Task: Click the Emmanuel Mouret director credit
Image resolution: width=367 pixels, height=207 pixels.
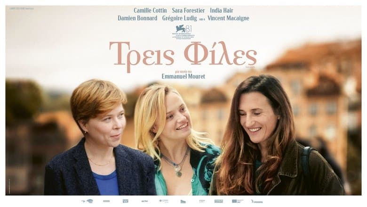Action: point(183,76)
